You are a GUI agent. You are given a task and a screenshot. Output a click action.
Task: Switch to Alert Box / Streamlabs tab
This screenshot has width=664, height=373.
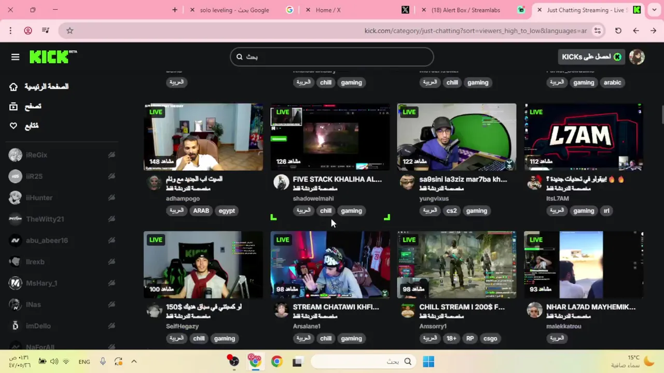473,10
